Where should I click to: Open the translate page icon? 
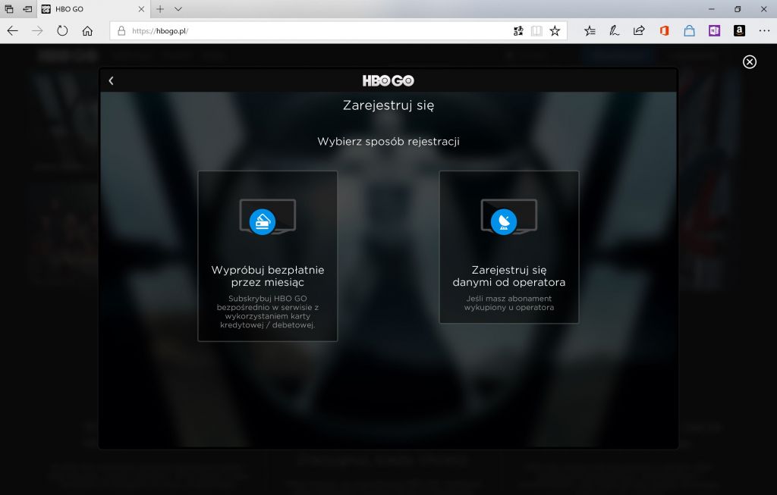coord(518,30)
